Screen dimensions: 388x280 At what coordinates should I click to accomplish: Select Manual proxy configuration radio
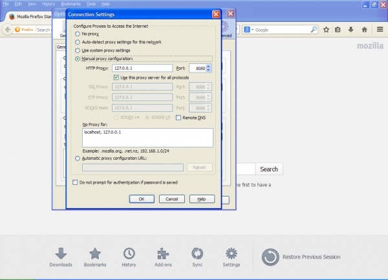click(x=78, y=59)
